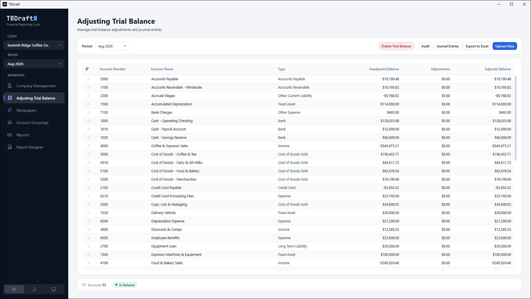Switch to dark theme moon toggle
531x299 pixels.
point(34,289)
